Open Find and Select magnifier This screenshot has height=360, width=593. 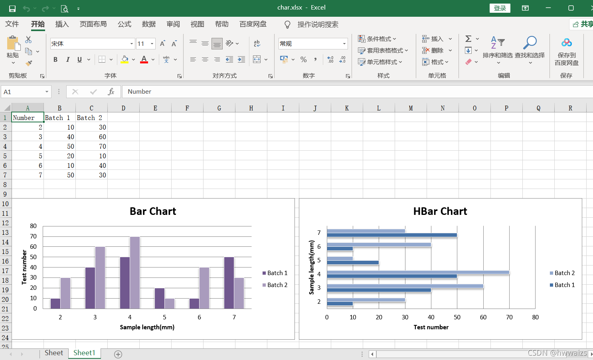(x=530, y=42)
